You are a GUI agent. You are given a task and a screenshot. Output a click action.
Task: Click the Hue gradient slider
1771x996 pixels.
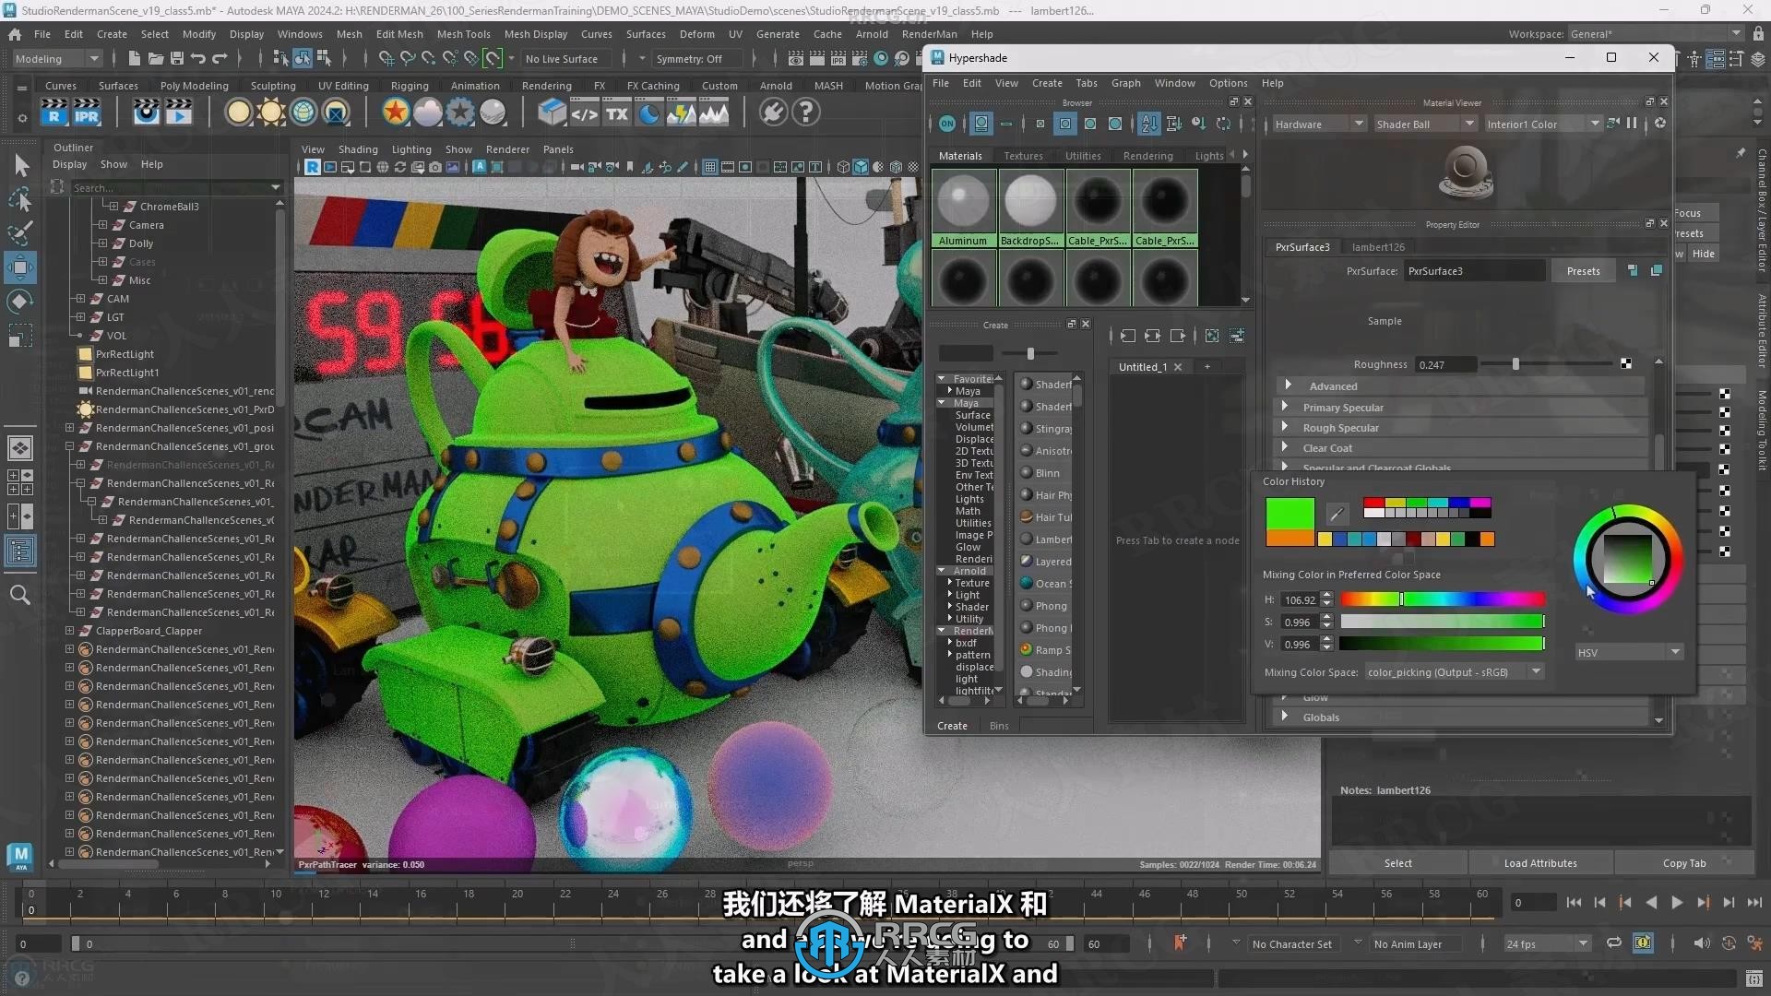click(x=1442, y=599)
